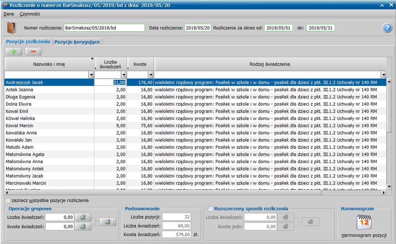396x244 pixels.
Task: Remove a position with the red minus
Action: [x=33, y=51]
